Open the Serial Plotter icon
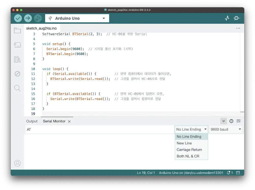The width and height of the screenshot is (255, 190). click(x=227, y=18)
